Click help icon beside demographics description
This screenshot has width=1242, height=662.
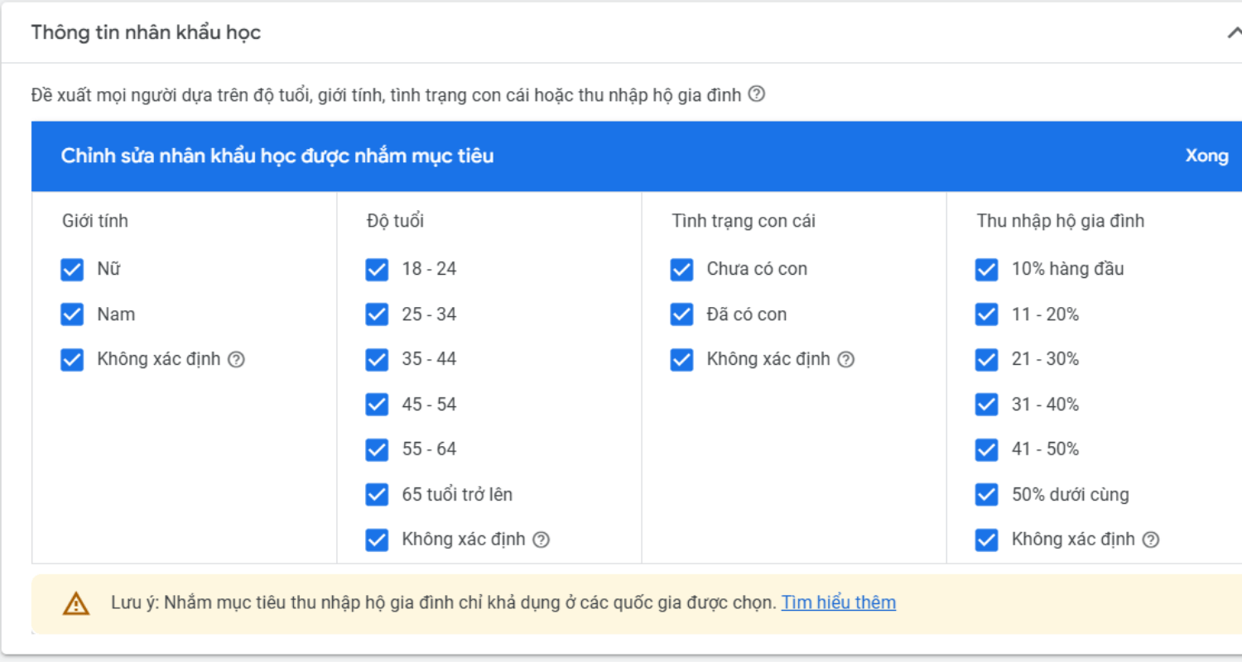tap(756, 94)
